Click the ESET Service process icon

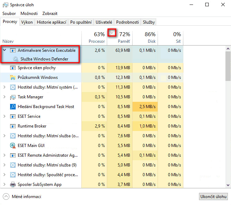coord(13,116)
